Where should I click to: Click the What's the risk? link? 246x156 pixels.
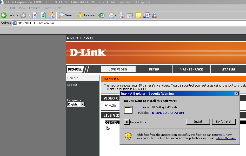click(225, 138)
